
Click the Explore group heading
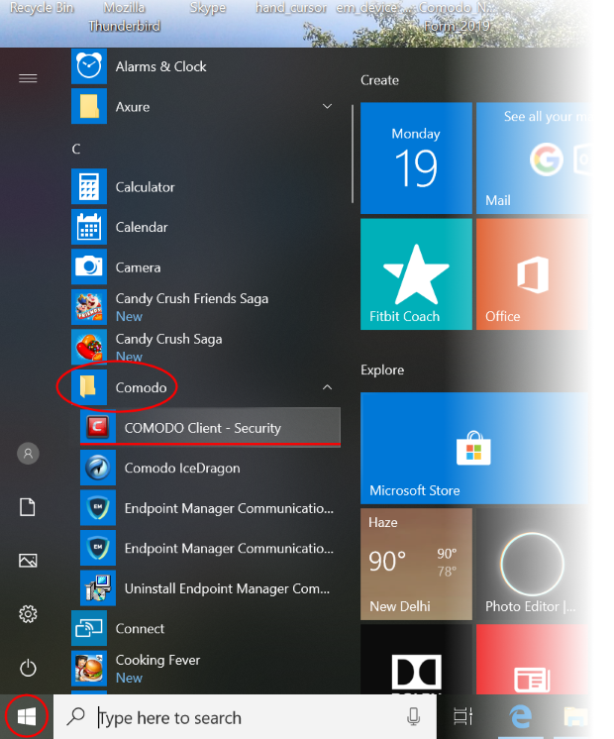[x=382, y=369]
